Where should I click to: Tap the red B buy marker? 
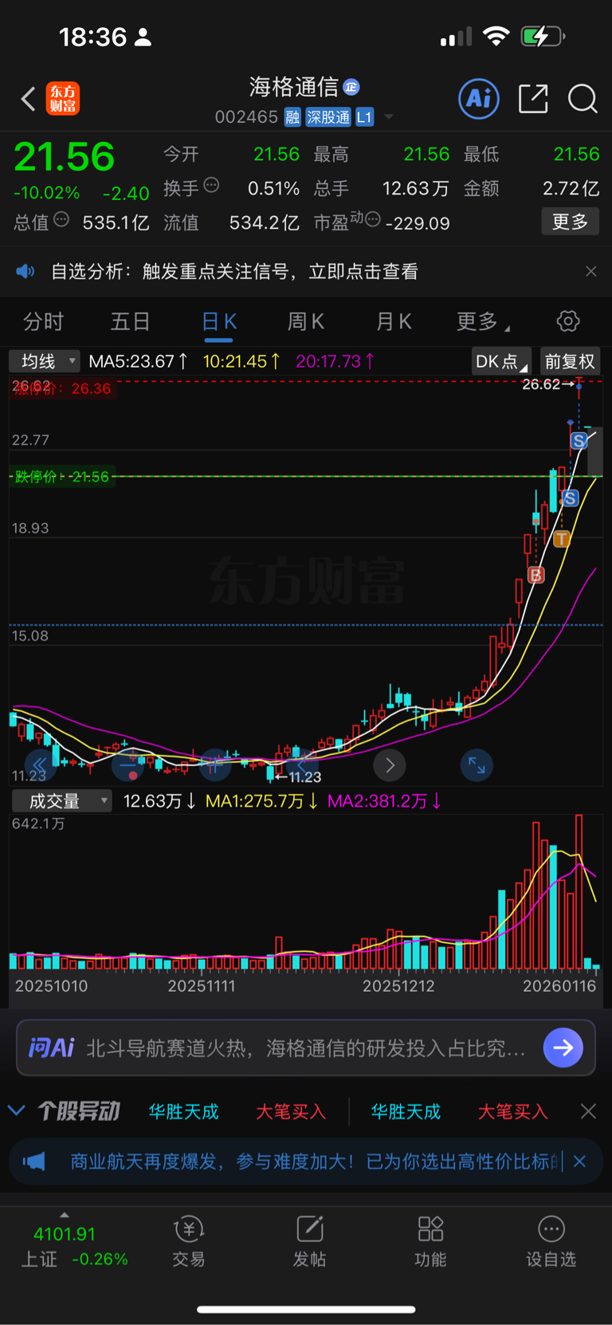(536, 575)
